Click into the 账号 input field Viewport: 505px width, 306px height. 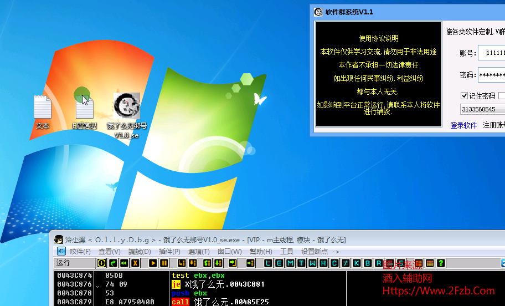[492, 53]
